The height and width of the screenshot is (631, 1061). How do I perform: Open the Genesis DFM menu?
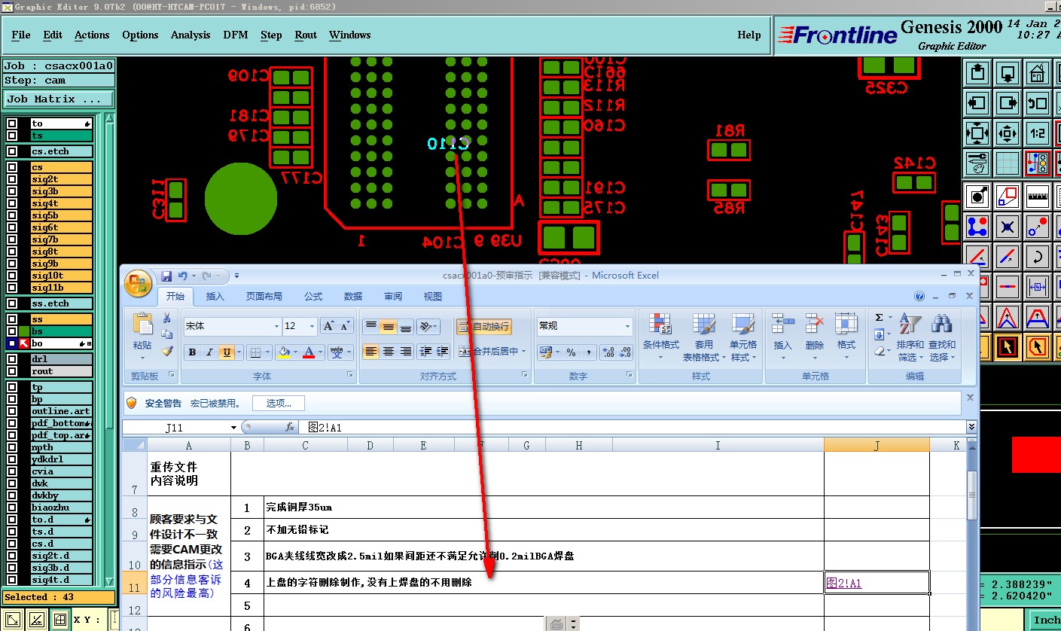point(236,35)
